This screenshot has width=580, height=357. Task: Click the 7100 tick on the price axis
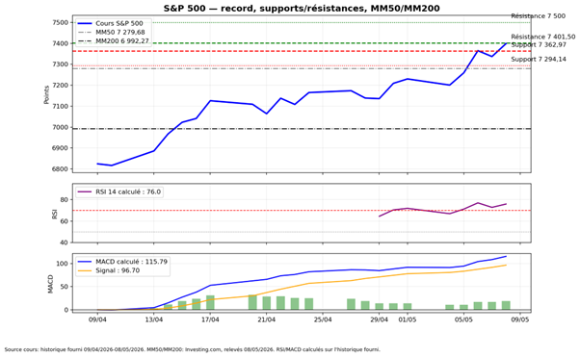61,107
